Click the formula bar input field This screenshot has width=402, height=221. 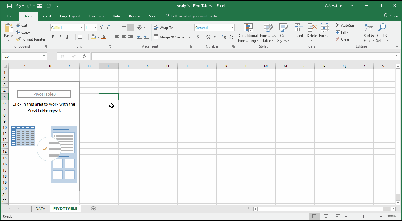(243, 56)
